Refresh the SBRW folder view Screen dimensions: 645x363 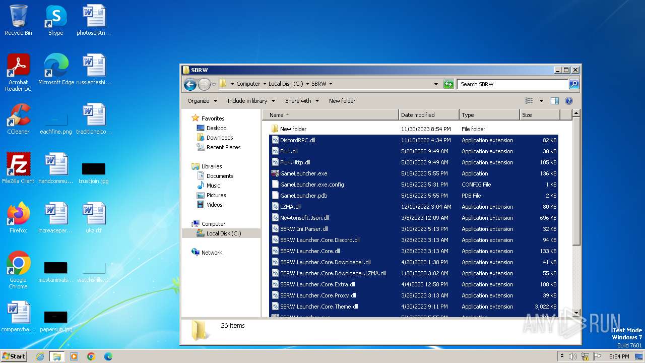click(x=448, y=84)
